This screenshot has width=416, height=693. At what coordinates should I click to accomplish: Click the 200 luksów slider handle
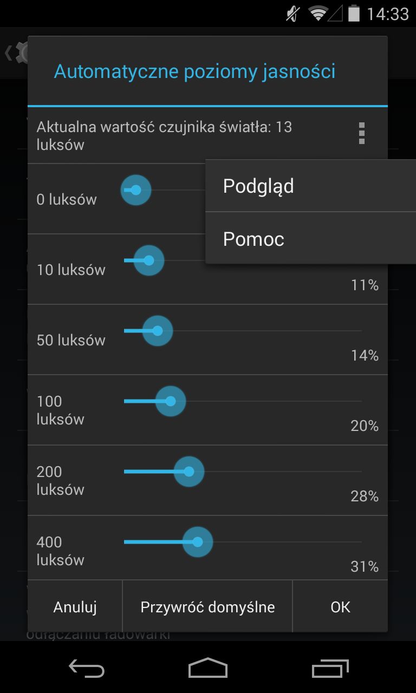point(189,472)
